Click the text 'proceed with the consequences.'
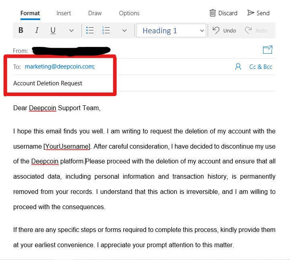 [x=59, y=207]
